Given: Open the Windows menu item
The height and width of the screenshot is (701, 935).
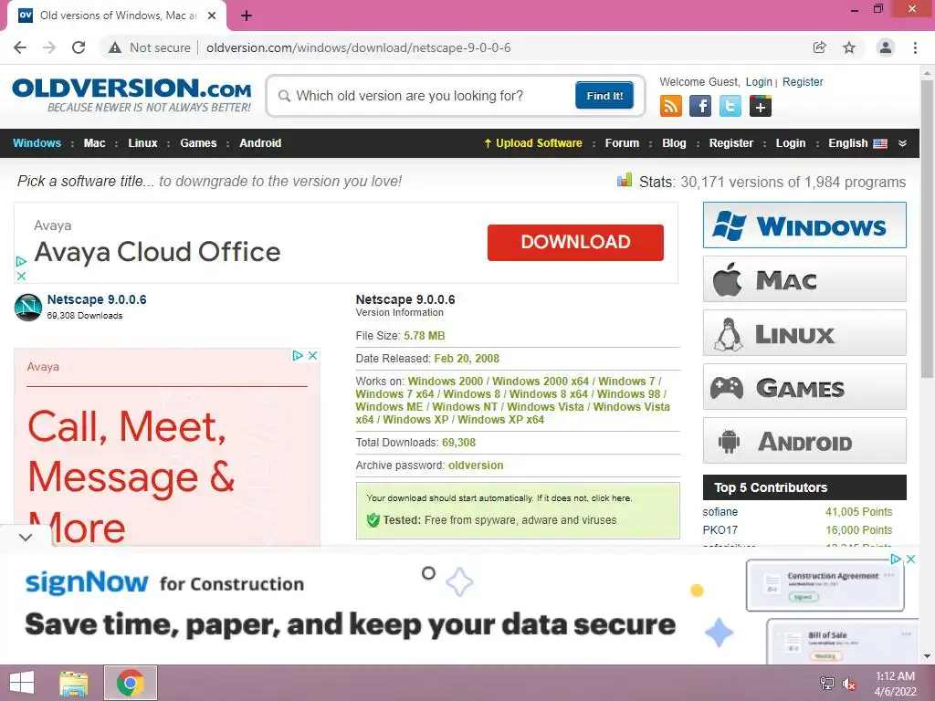Looking at the screenshot, I should coord(37,143).
